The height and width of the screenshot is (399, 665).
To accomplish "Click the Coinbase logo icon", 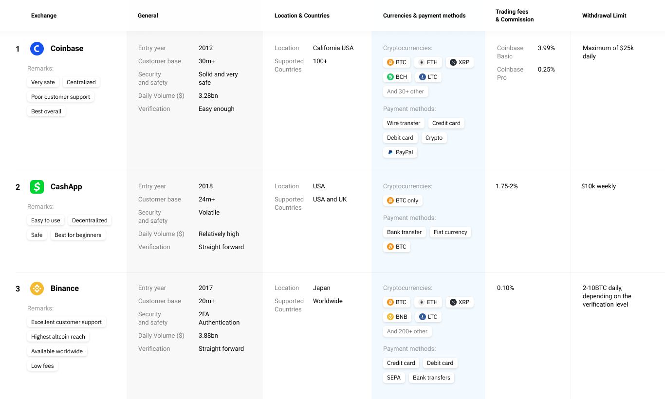I will (x=37, y=49).
